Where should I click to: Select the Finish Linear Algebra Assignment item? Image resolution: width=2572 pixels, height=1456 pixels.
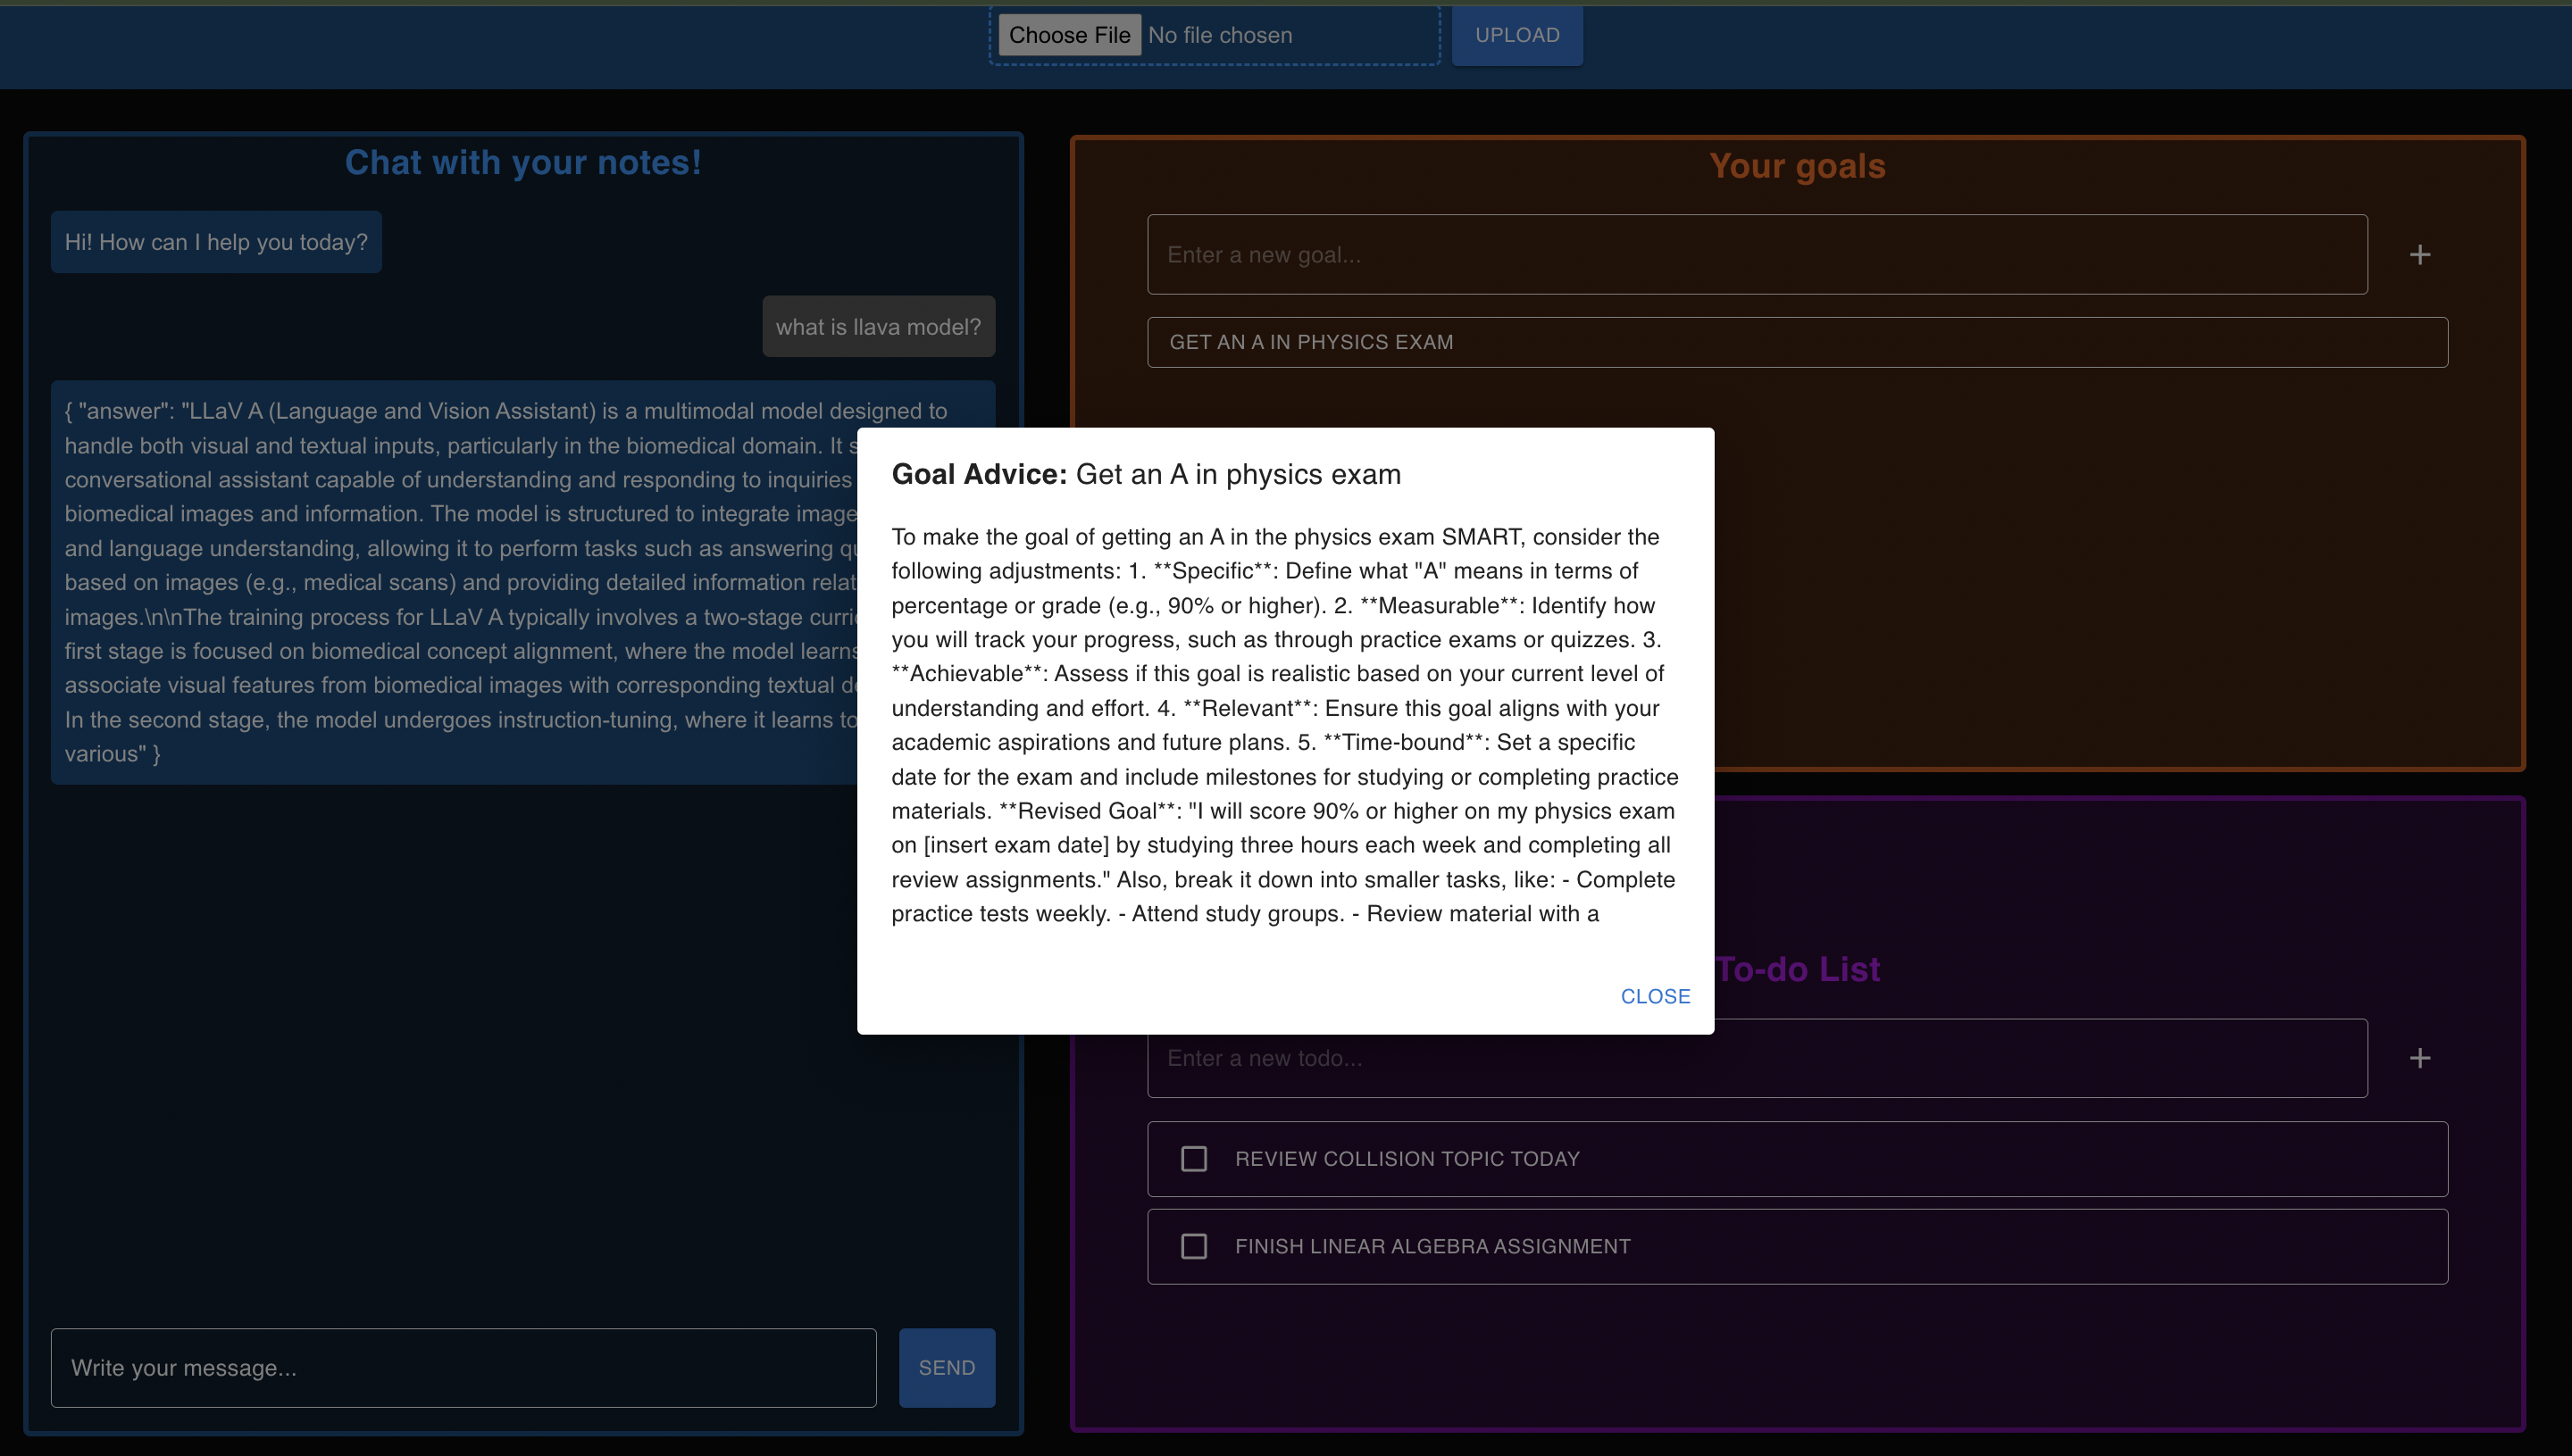pyautogui.click(x=1432, y=1246)
